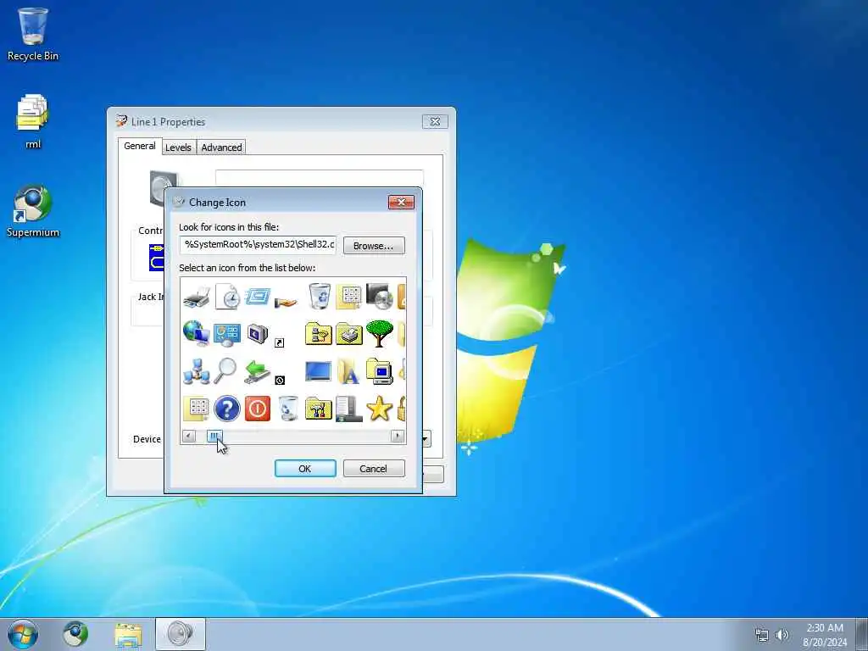Cancel the Change Icon dialog
The width and height of the screenshot is (868, 651).
374,468
